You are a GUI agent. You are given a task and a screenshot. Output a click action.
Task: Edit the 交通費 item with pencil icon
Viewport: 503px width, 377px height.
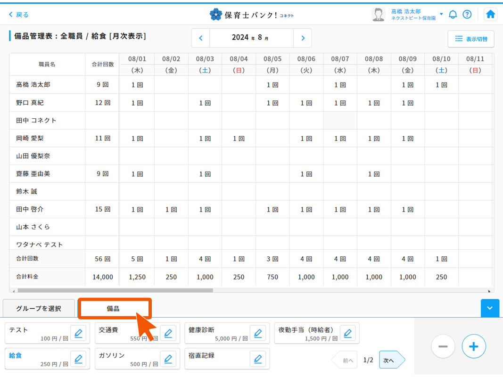(x=168, y=334)
